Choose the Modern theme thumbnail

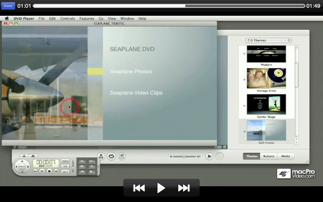(x=266, y=54)
